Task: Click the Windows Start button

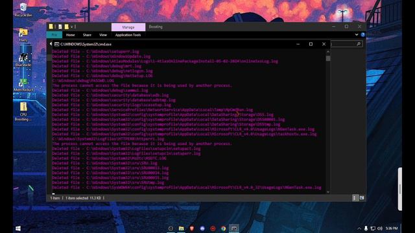Action: [x=18, y=228]
